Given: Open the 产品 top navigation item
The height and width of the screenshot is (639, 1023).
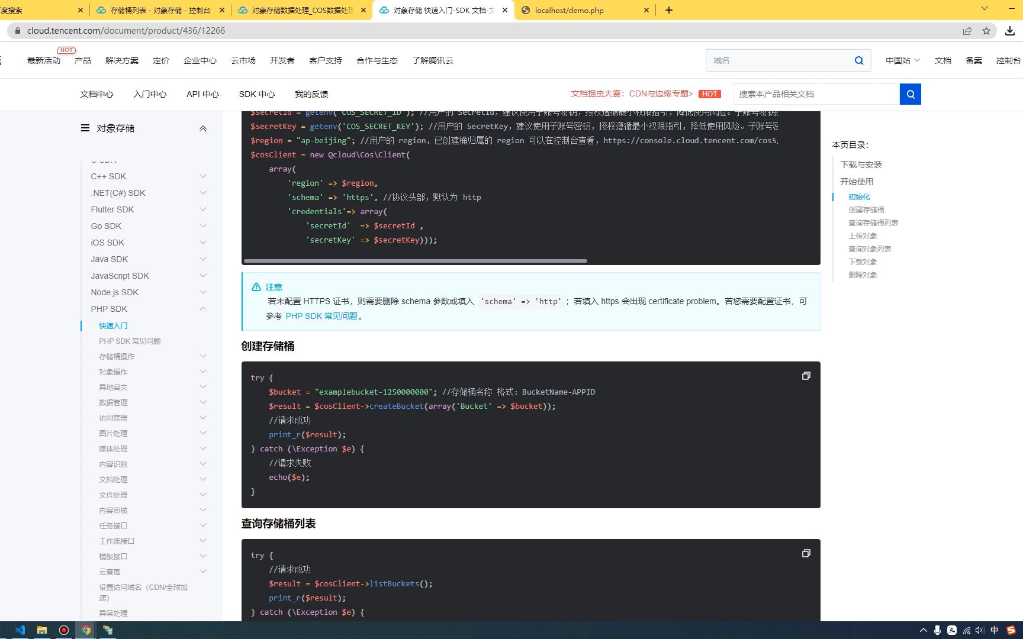Looking at the screenshot, I should [83, 60].
